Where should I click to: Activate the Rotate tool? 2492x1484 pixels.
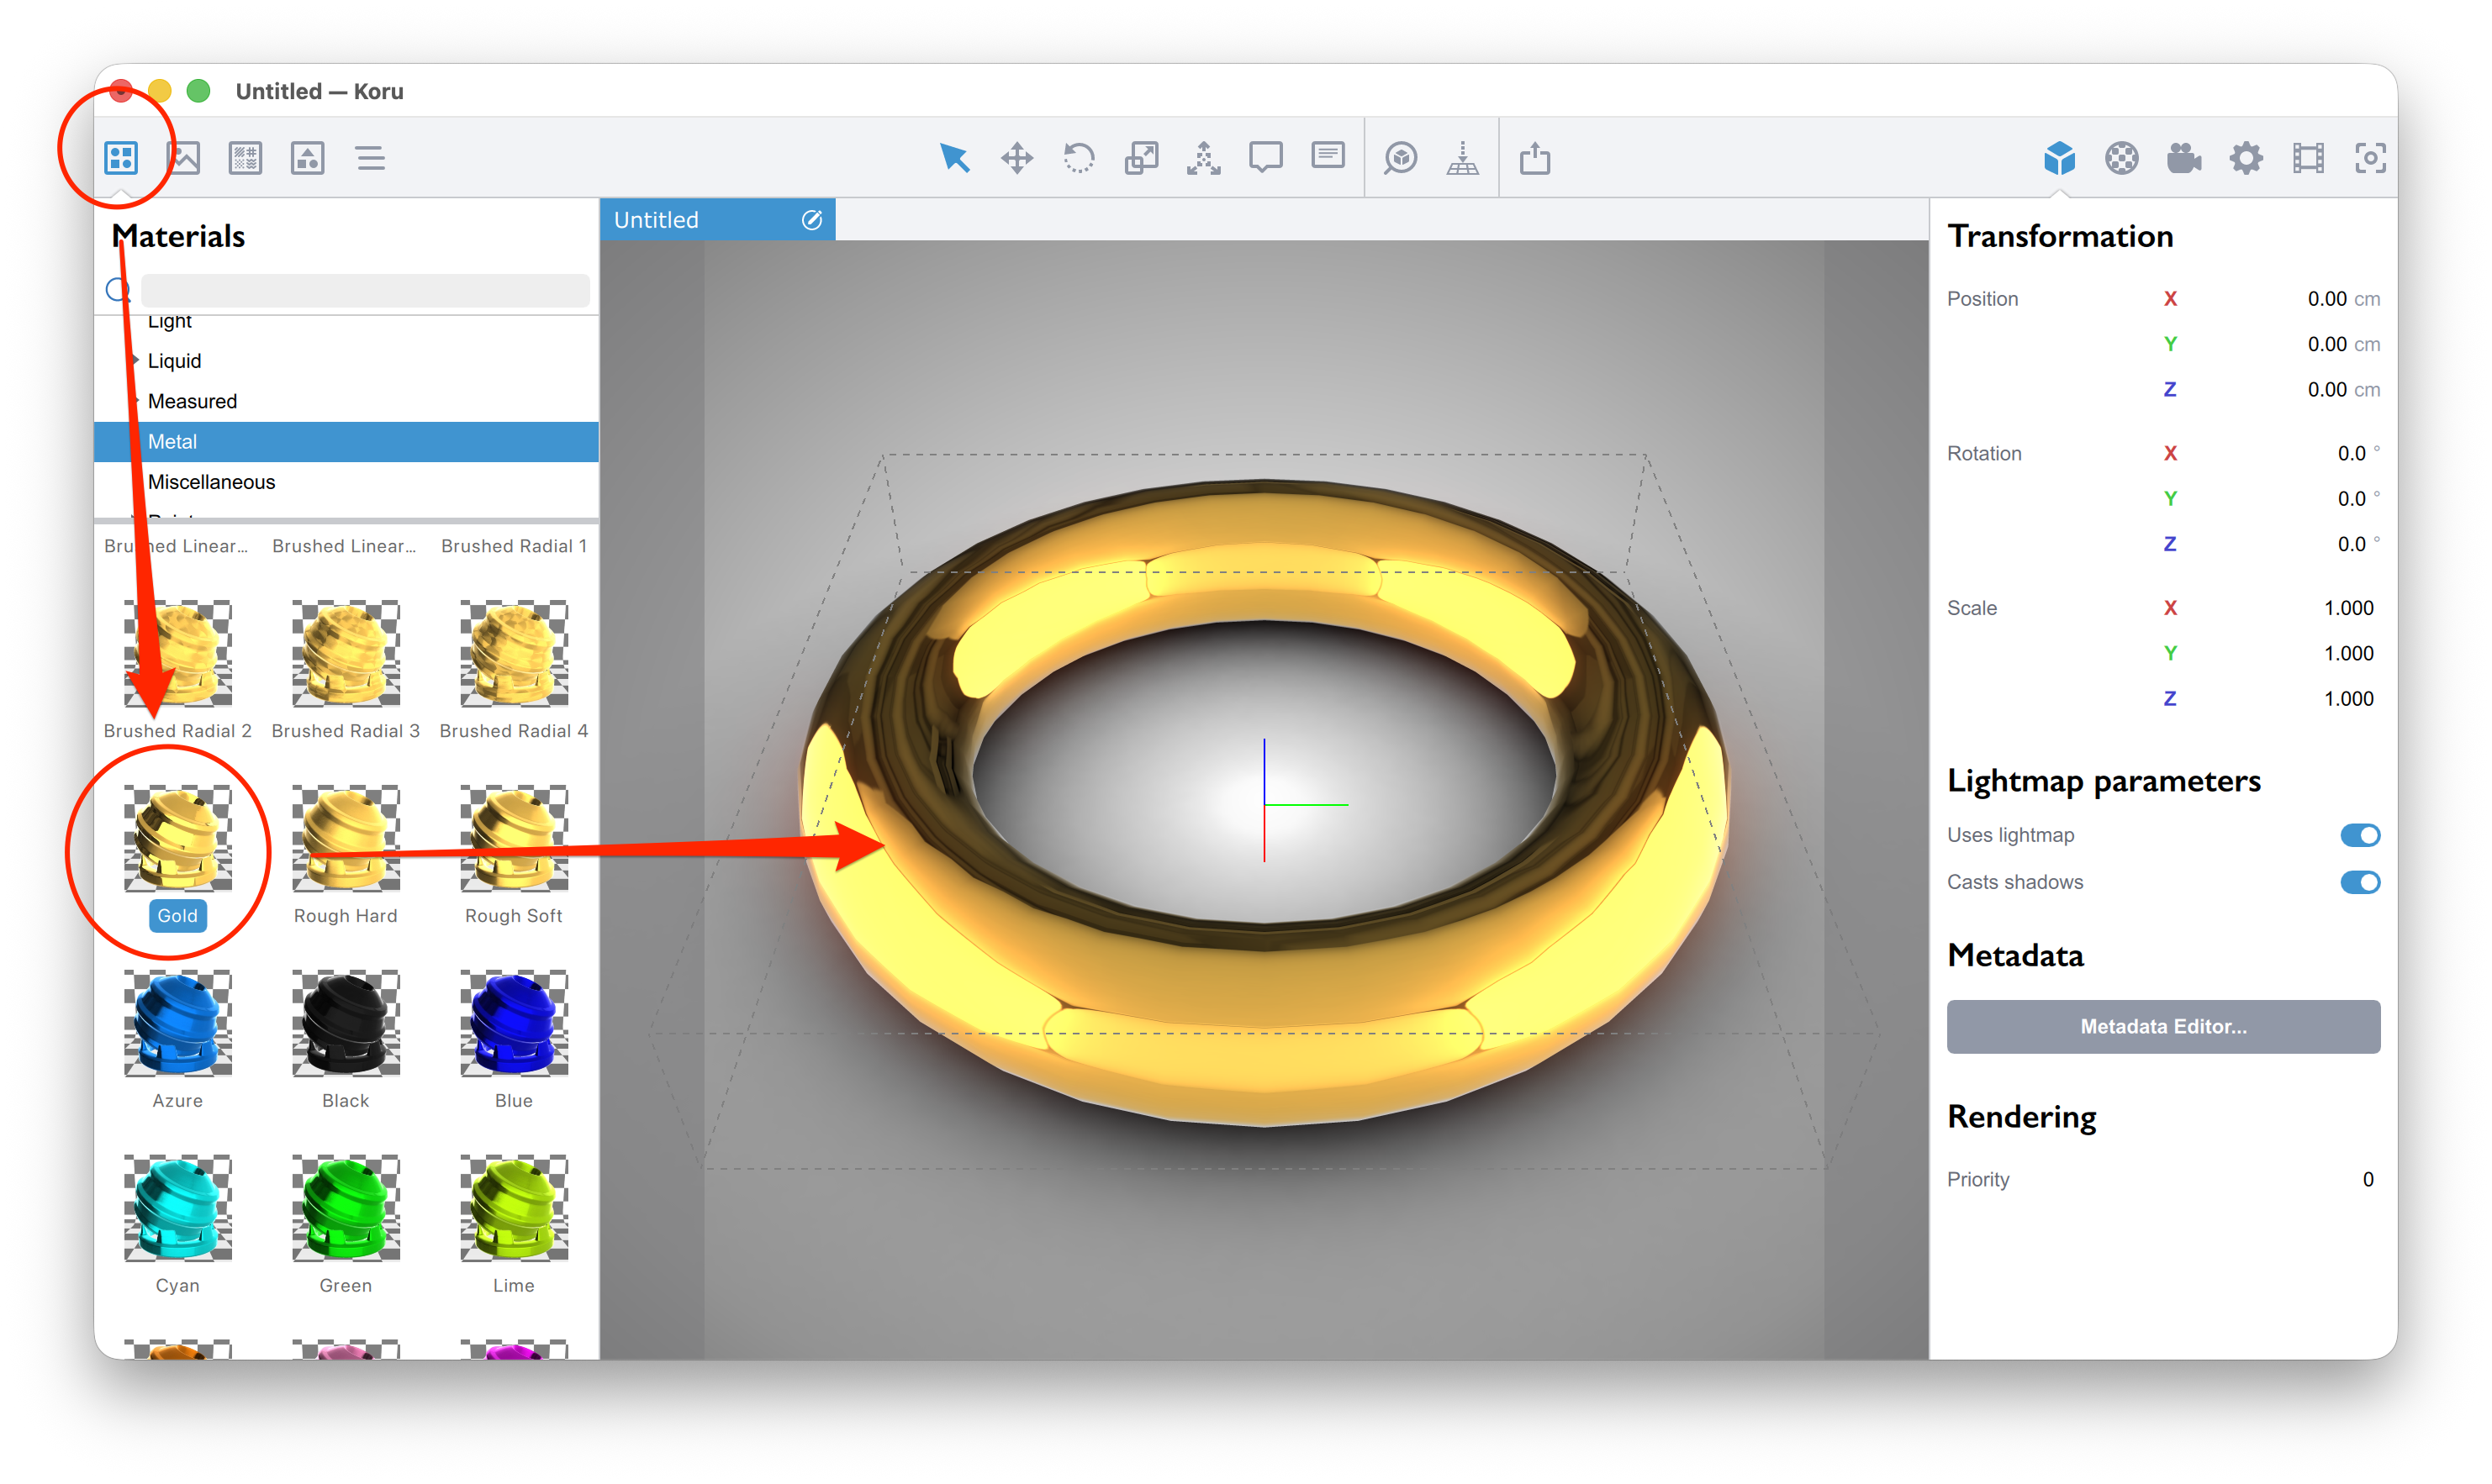pyautogui.click(x=1079, y=158)
